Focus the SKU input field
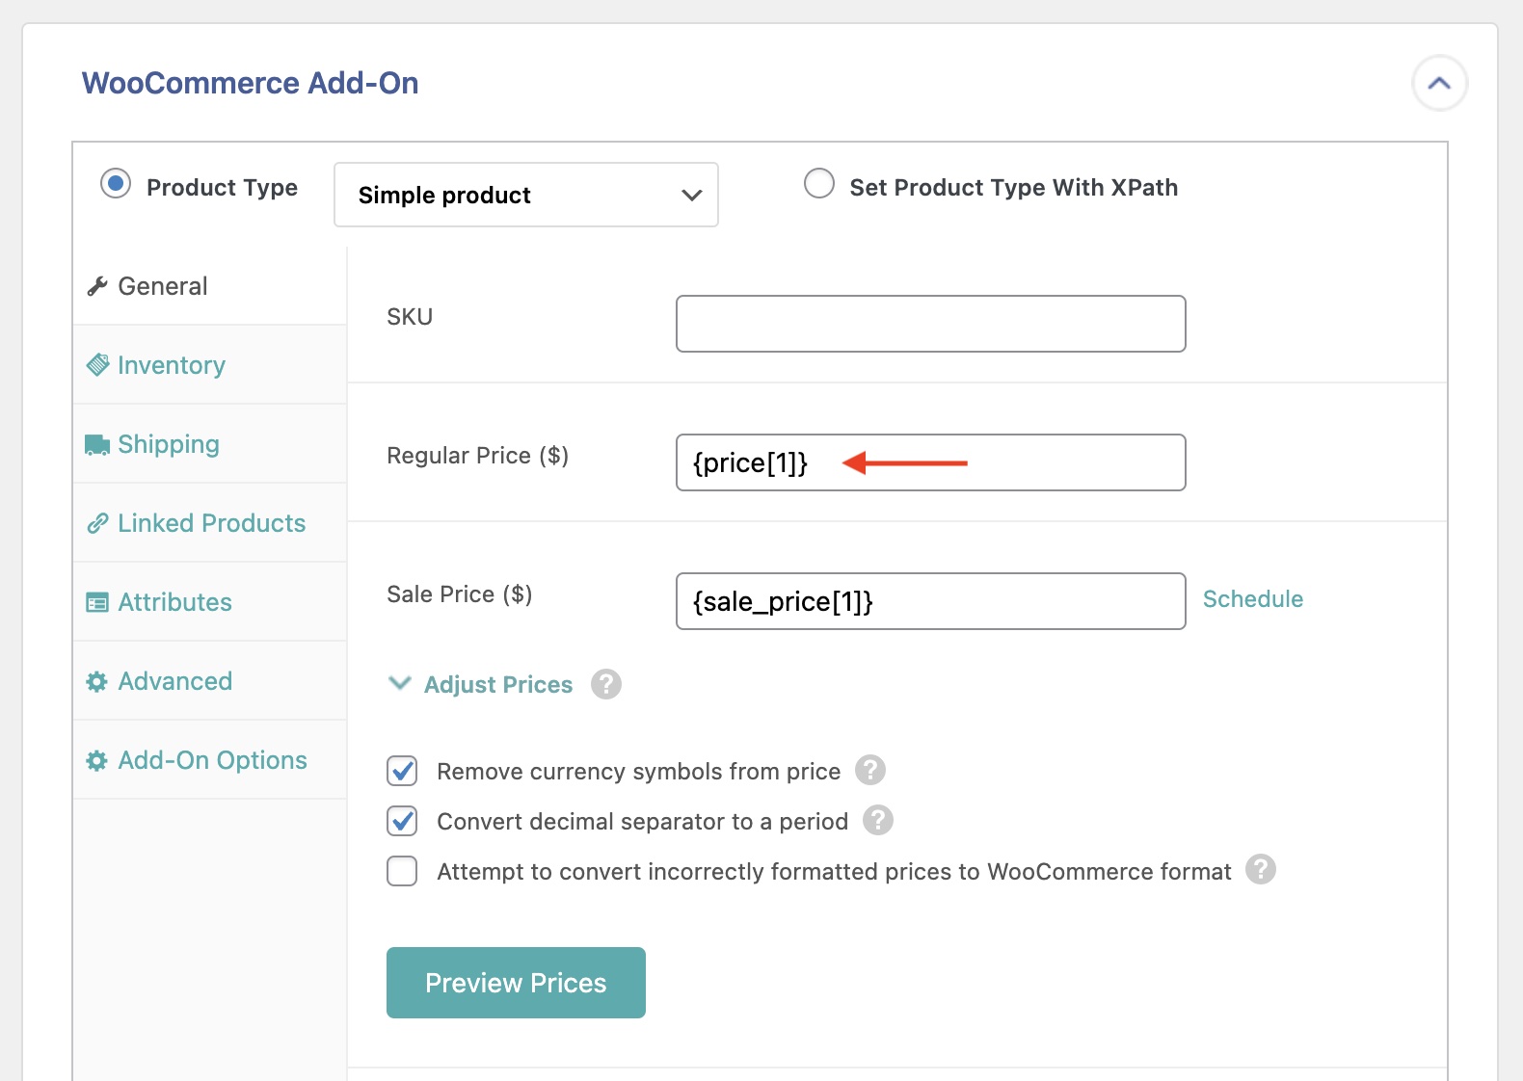The width and height of the screenshot is (1523, 1081). coord(931,324)
